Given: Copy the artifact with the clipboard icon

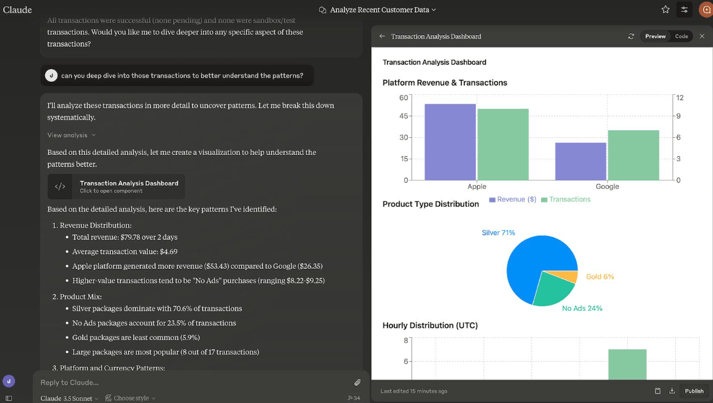Looking at the screenshot, I should tap(658, 391).
